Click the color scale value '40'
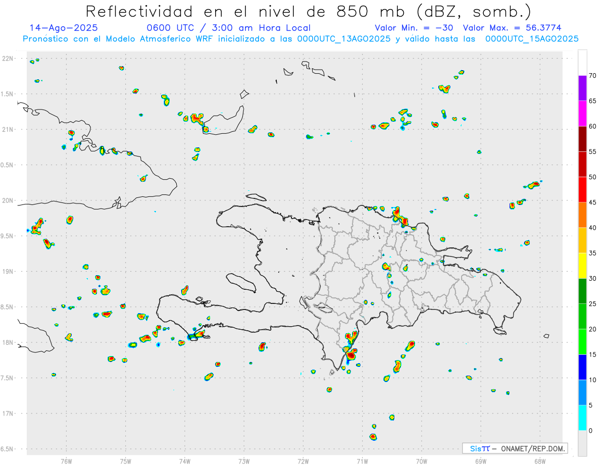The width and height of the screenshot is (606, 468). coord(593,228)
